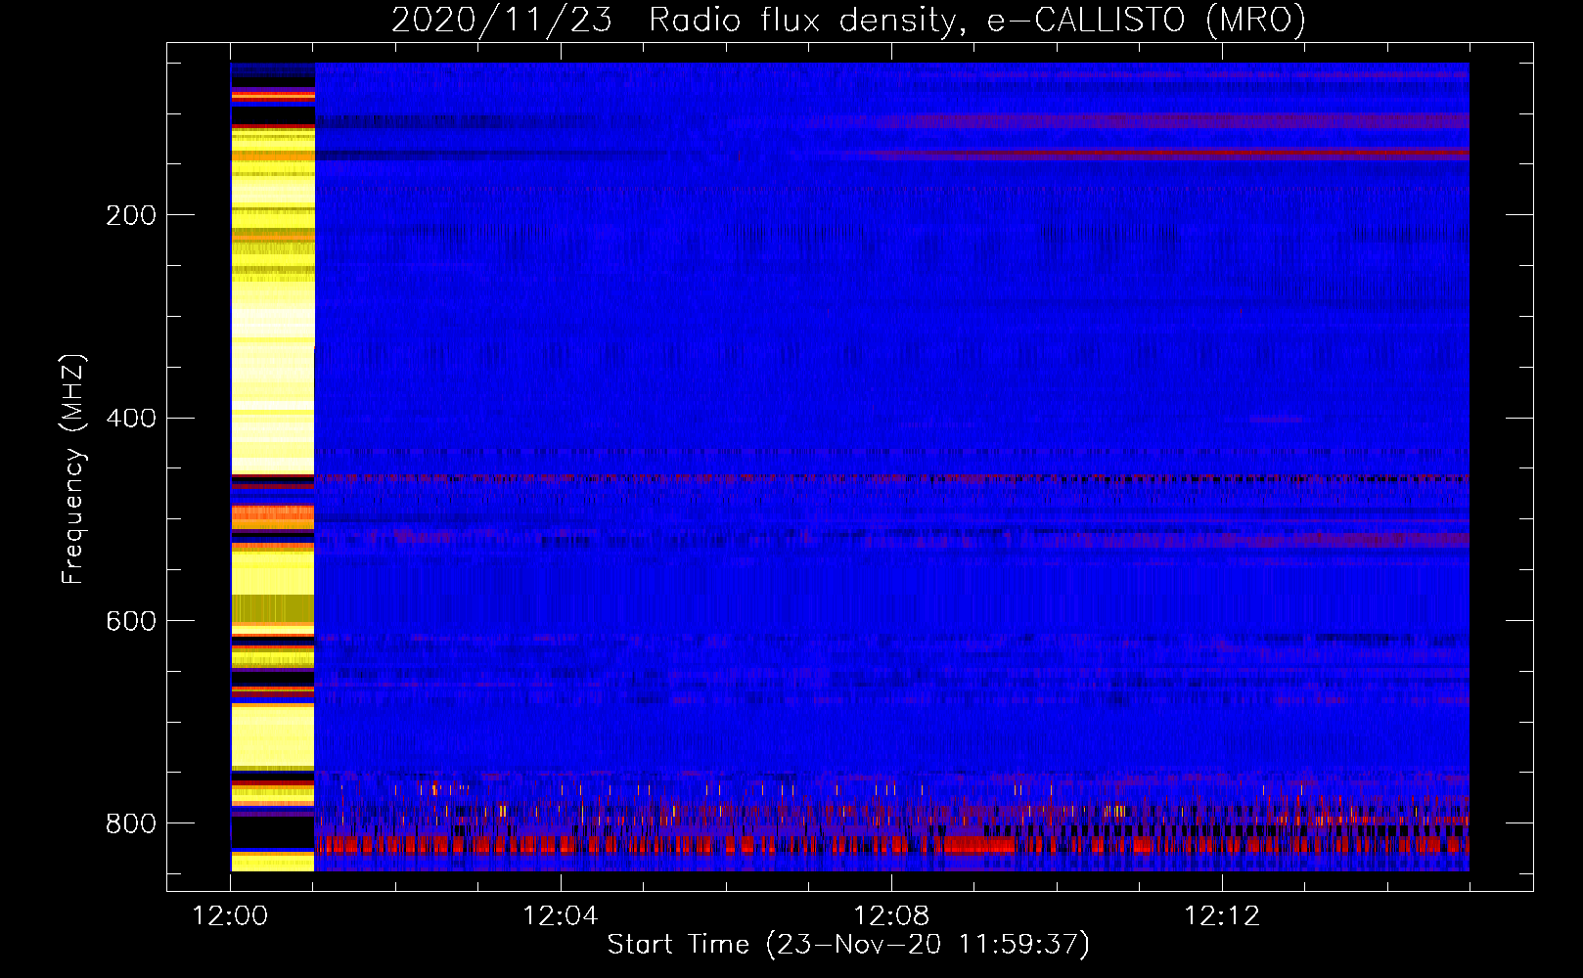Click the bright yellow calibration band at spectrogram start
The width and height of the screenshot is (1583, 978).
273,467
